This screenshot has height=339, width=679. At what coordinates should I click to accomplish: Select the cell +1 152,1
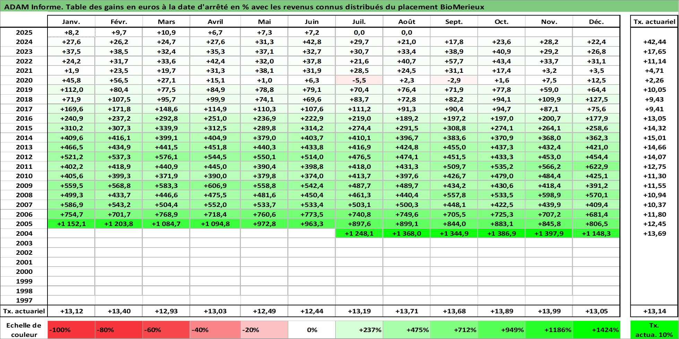pos(71,224)
